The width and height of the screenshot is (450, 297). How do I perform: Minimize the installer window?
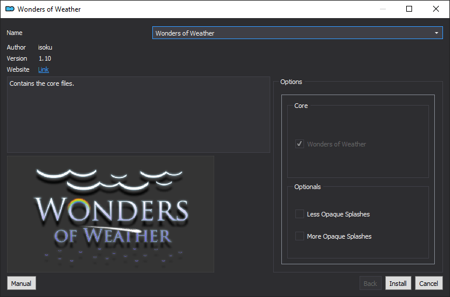(382, 9)
